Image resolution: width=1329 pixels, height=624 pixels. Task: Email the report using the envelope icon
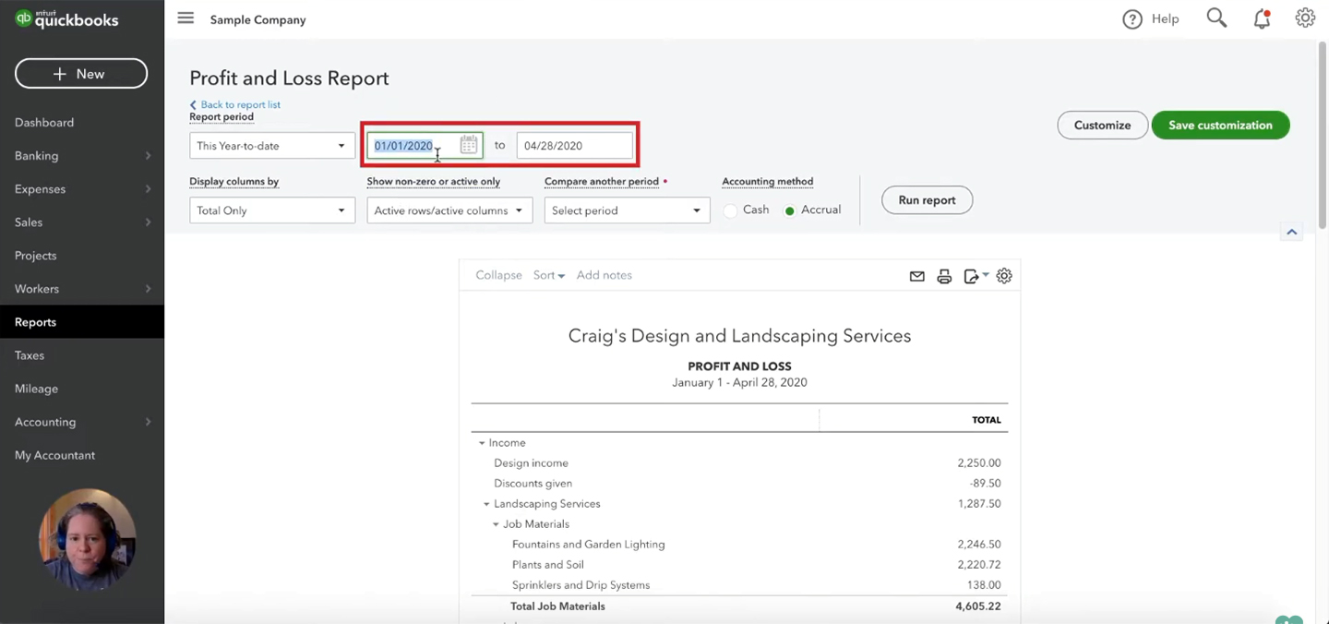point(916,276)
